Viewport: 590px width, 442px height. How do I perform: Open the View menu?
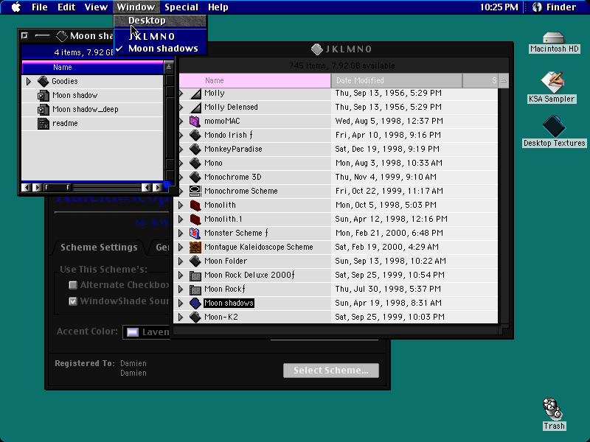[x=96, y=7]
